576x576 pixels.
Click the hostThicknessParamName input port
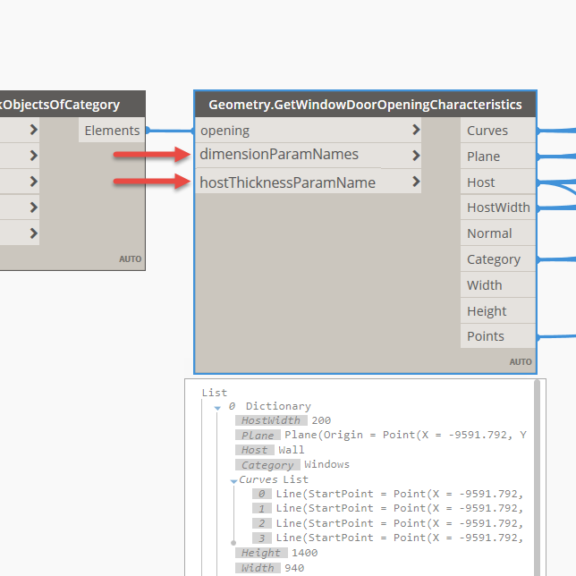tap(287, 182)
